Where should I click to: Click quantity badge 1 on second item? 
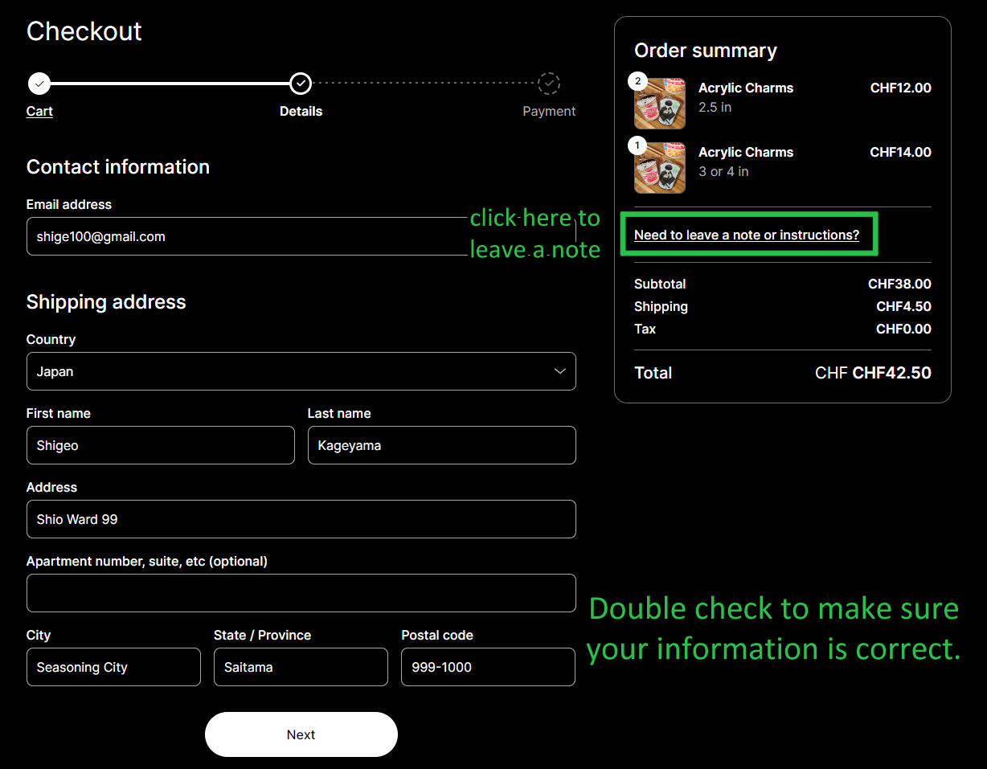(638, 145)
